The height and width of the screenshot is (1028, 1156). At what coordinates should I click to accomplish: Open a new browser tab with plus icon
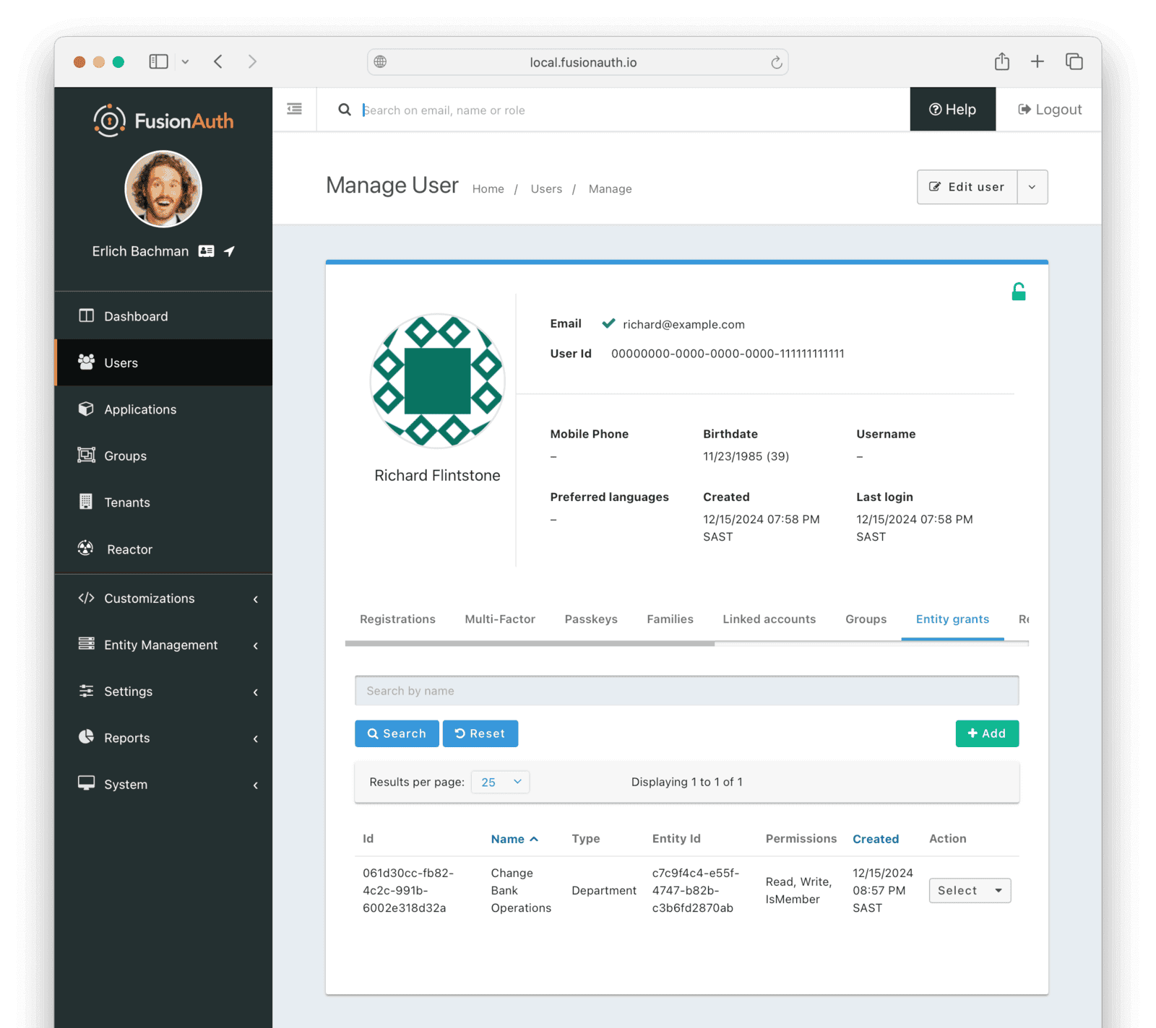1037,62
